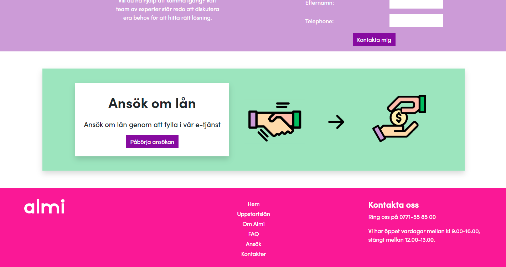Click the almi logo in footer
The width and height of the screenshot is (506, 267).
pos(45,206)
